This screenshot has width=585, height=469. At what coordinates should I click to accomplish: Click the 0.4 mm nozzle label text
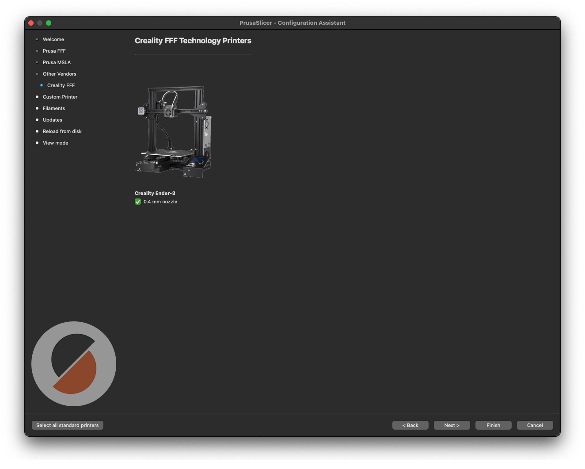tap(160, 202)
